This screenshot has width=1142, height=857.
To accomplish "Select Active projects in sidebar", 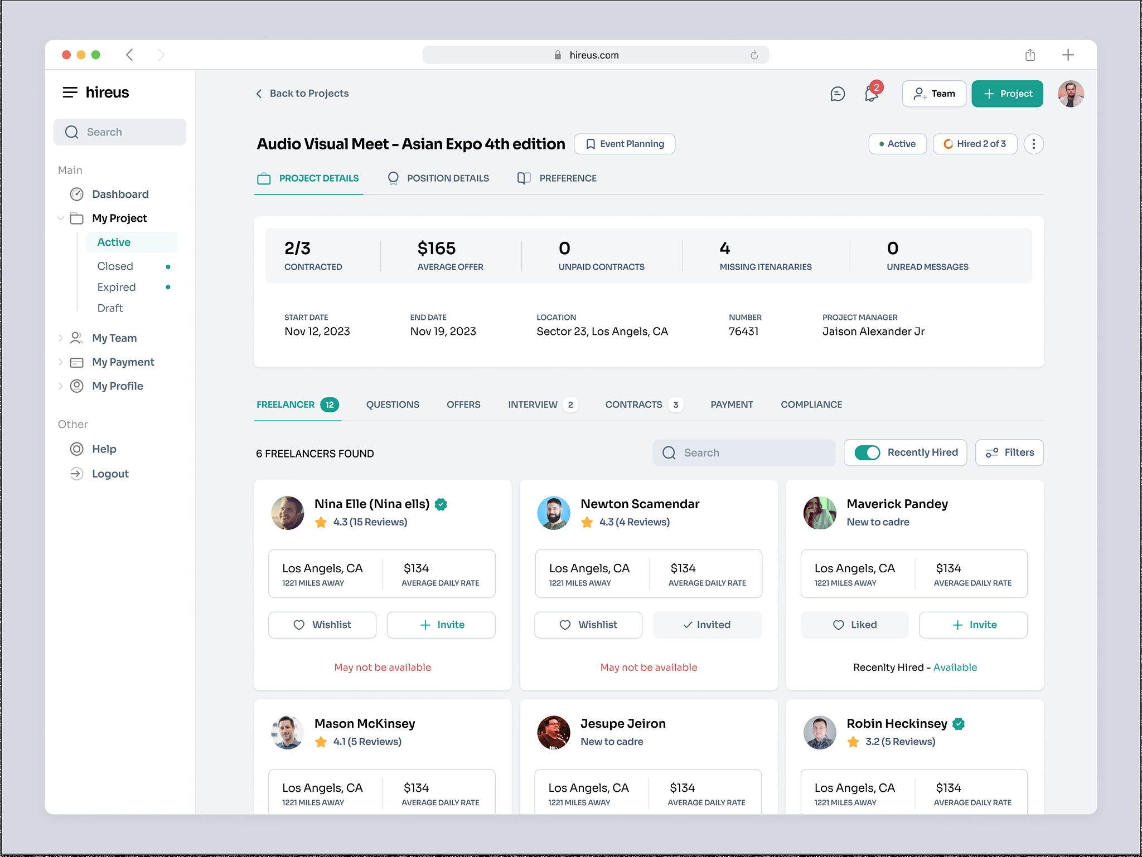I will click(132, 242).
